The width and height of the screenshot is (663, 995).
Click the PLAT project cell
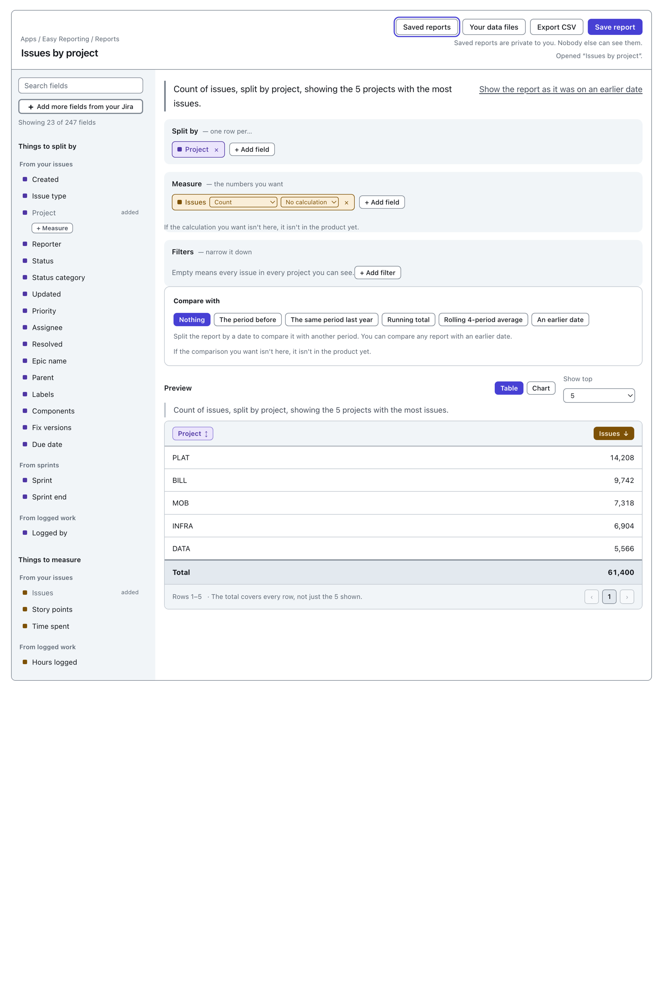click(x=181, y=458)
